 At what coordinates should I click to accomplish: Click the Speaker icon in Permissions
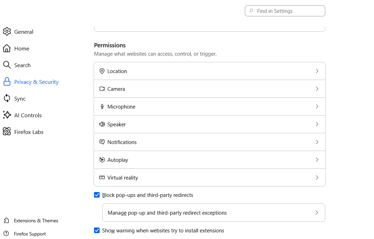pyautogui.click(x=102, y=124)
